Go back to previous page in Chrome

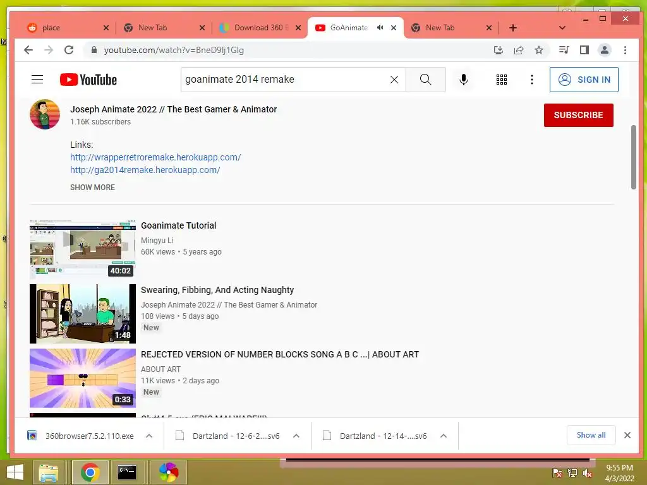pos(28,50)
